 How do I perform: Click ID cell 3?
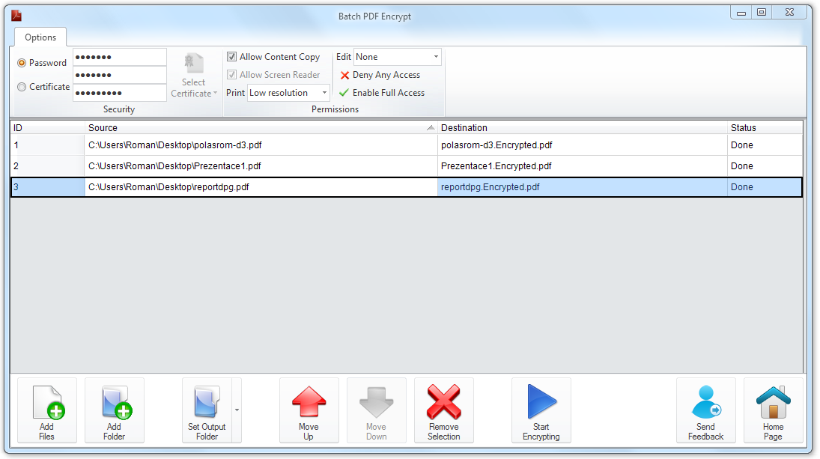click(x=48, y=186)
